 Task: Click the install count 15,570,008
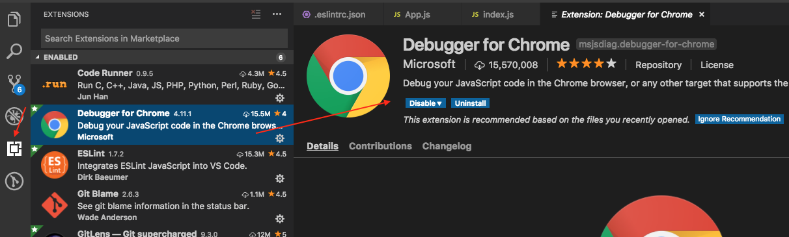[x=506, y=65]
